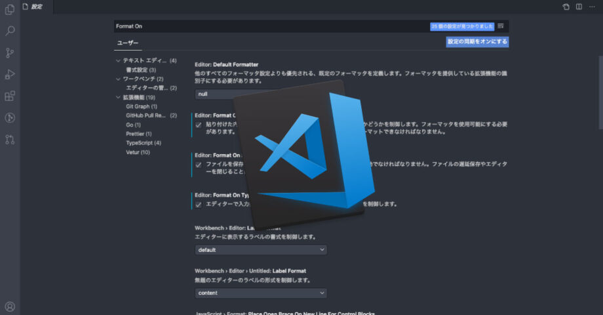The height and width of the screenshot is (315, 603).
Task: Select Git Graph (1) in the settings tree
Action: click(x=142, y=106)
